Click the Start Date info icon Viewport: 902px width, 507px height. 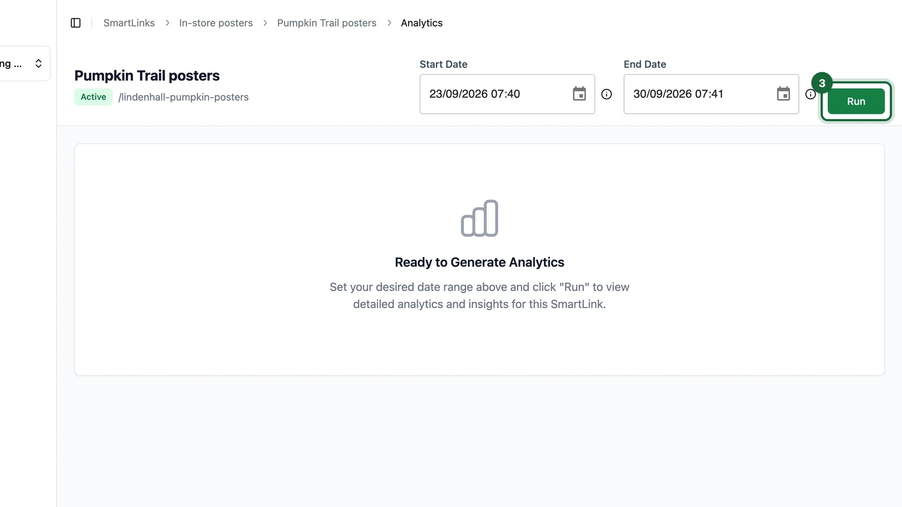pos(607,95)
